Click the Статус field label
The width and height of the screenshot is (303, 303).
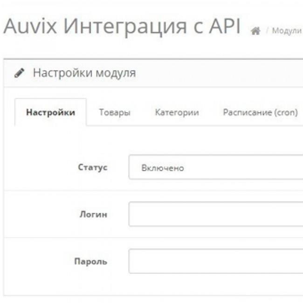[x=93, y=167]
